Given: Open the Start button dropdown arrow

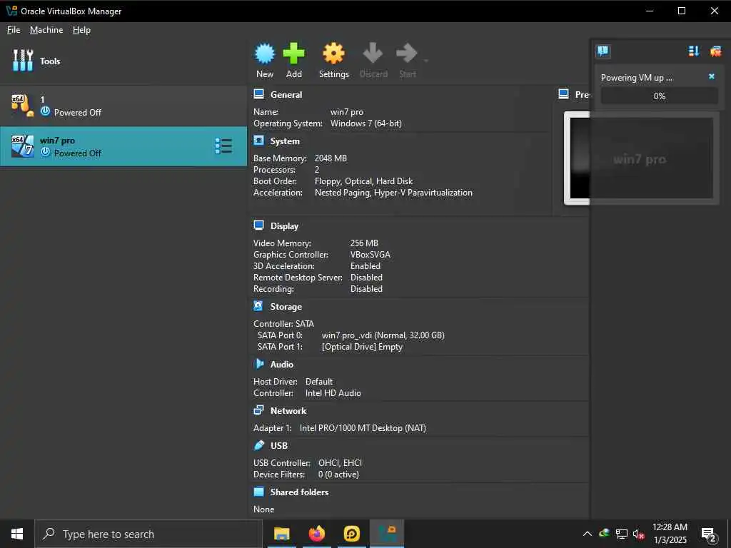Looking at the screenshot, I should [x=425, y=61].
